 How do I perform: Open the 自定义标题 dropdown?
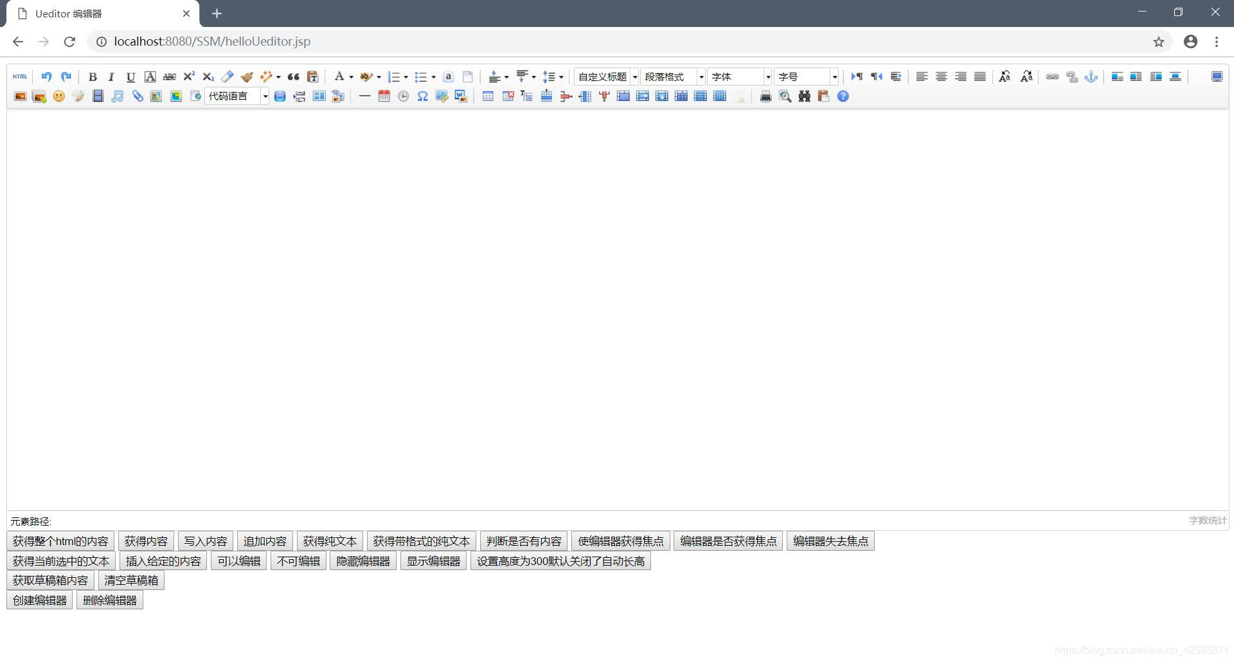click(606, 76)
